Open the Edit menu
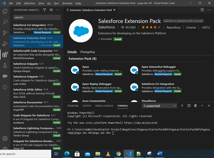Viewport: 214px width, 158px height. click(x=18, y=3)
